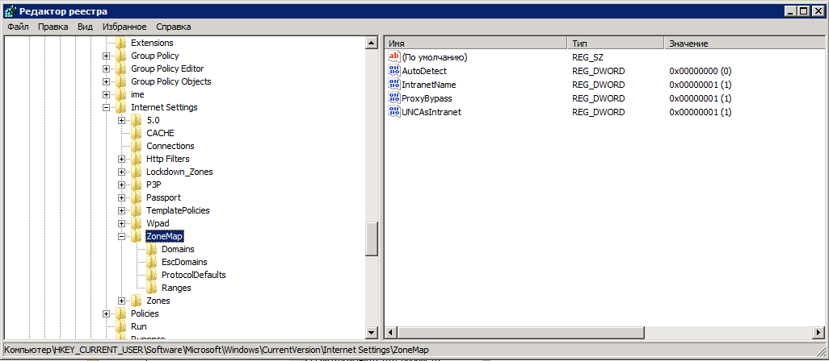
Task: Click the Extensions folder icon
Action: 121,43
